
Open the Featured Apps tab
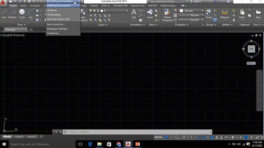[x=168, y=5]
